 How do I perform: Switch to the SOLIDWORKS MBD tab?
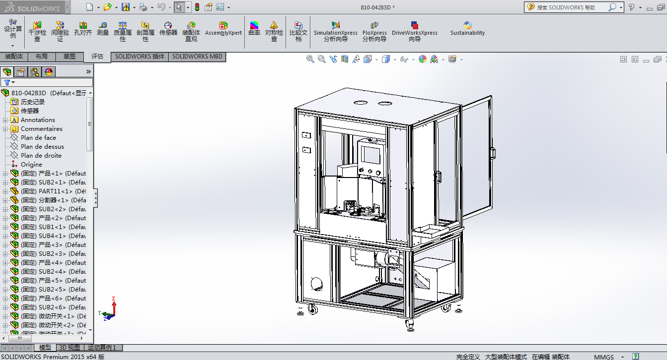tap(197, 57)
